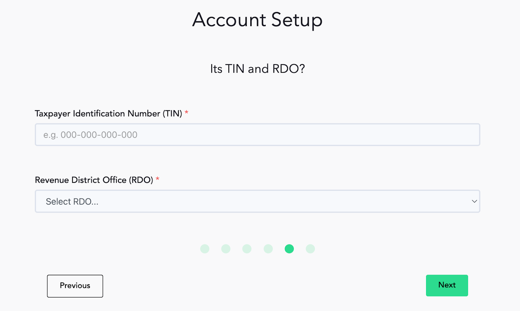The height and width of the screenshot is (311, 520).
Task: Click the 000-000-000-000 placeholder text
Action: 99,135
